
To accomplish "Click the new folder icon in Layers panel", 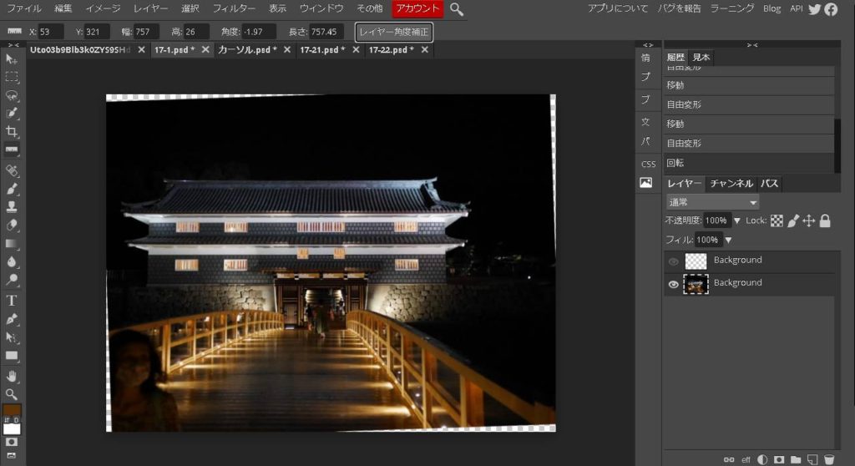I will coord(796,459).
